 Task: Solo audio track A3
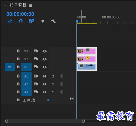(53, 92)
